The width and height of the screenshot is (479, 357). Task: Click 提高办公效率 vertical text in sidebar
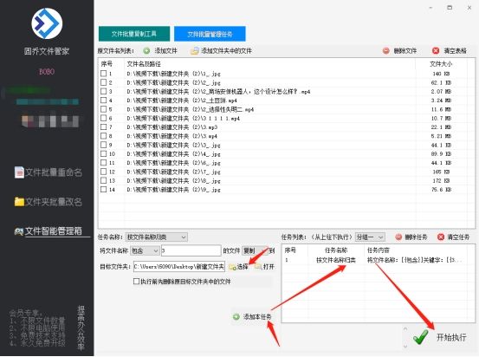point(81,328)
